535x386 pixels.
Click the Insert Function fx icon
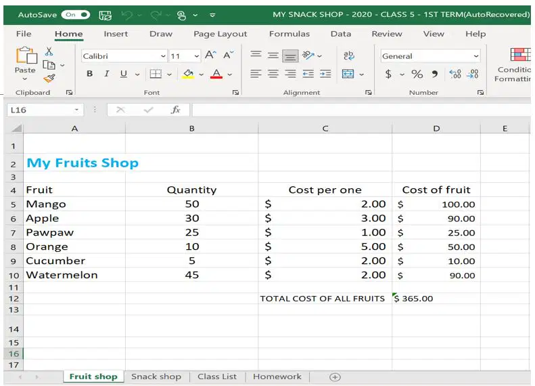coord(175,110)
